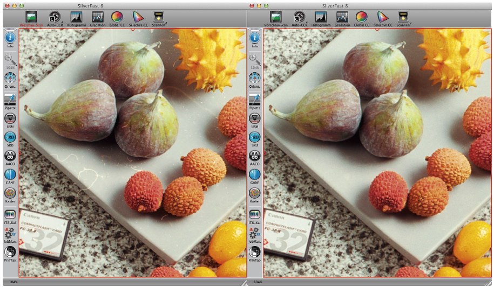Click the left window's preview image
Screen dimensions: 494x287
(x=133, y=153)
